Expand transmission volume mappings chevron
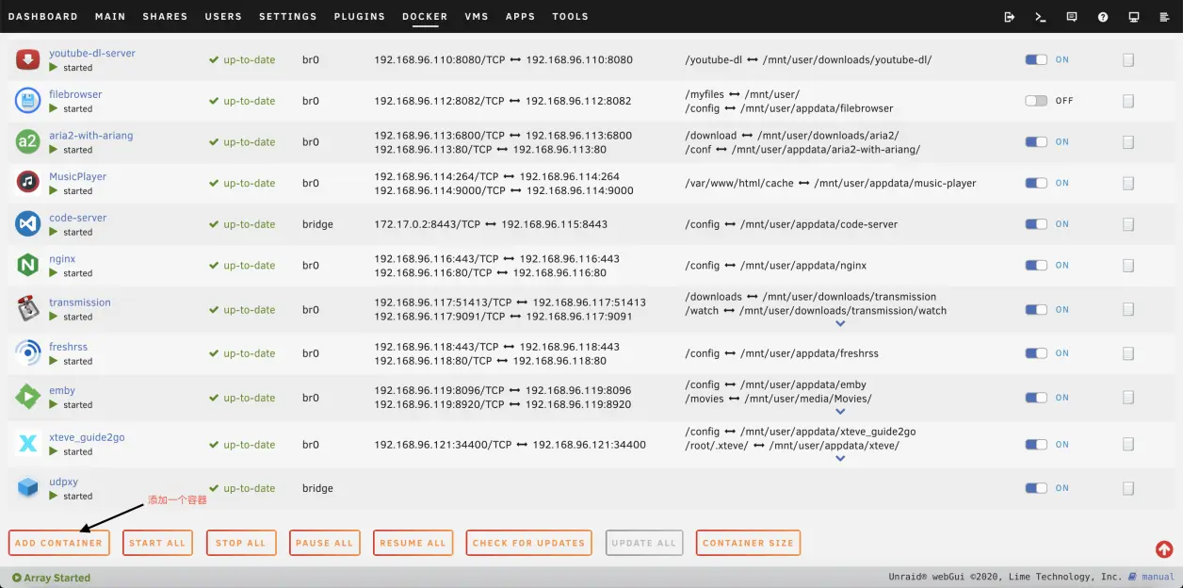1183x588 pixels. 840,323
